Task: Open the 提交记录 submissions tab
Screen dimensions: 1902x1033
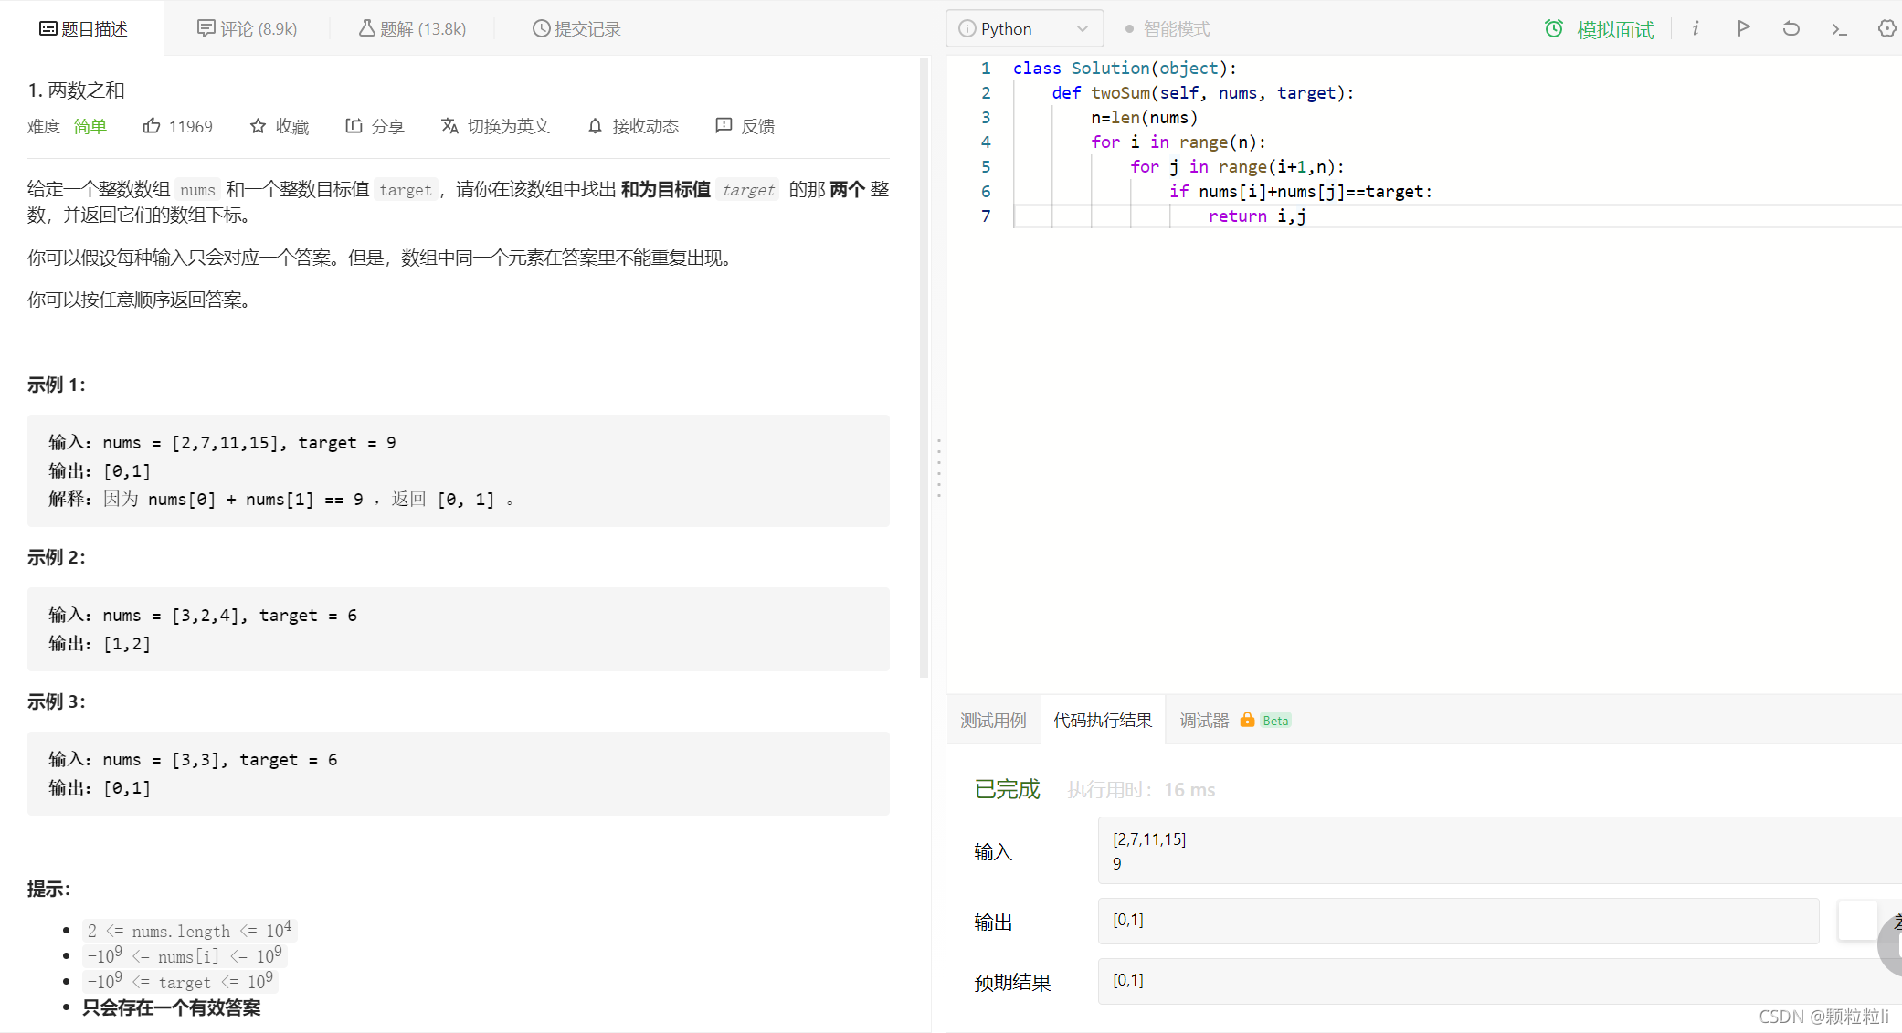Action: (576, 29)
